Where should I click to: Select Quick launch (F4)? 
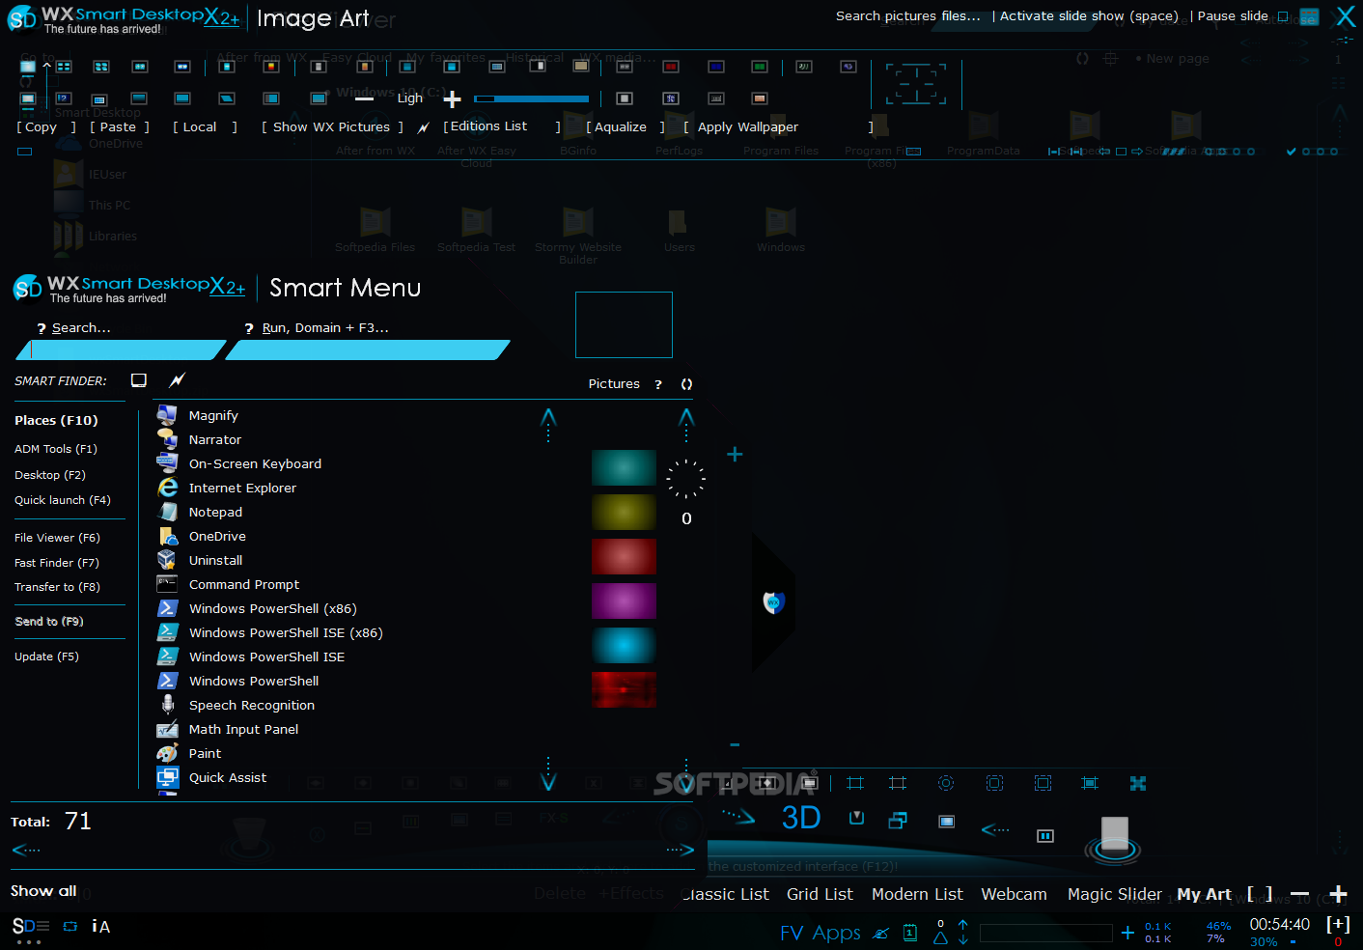pos(63,500)
